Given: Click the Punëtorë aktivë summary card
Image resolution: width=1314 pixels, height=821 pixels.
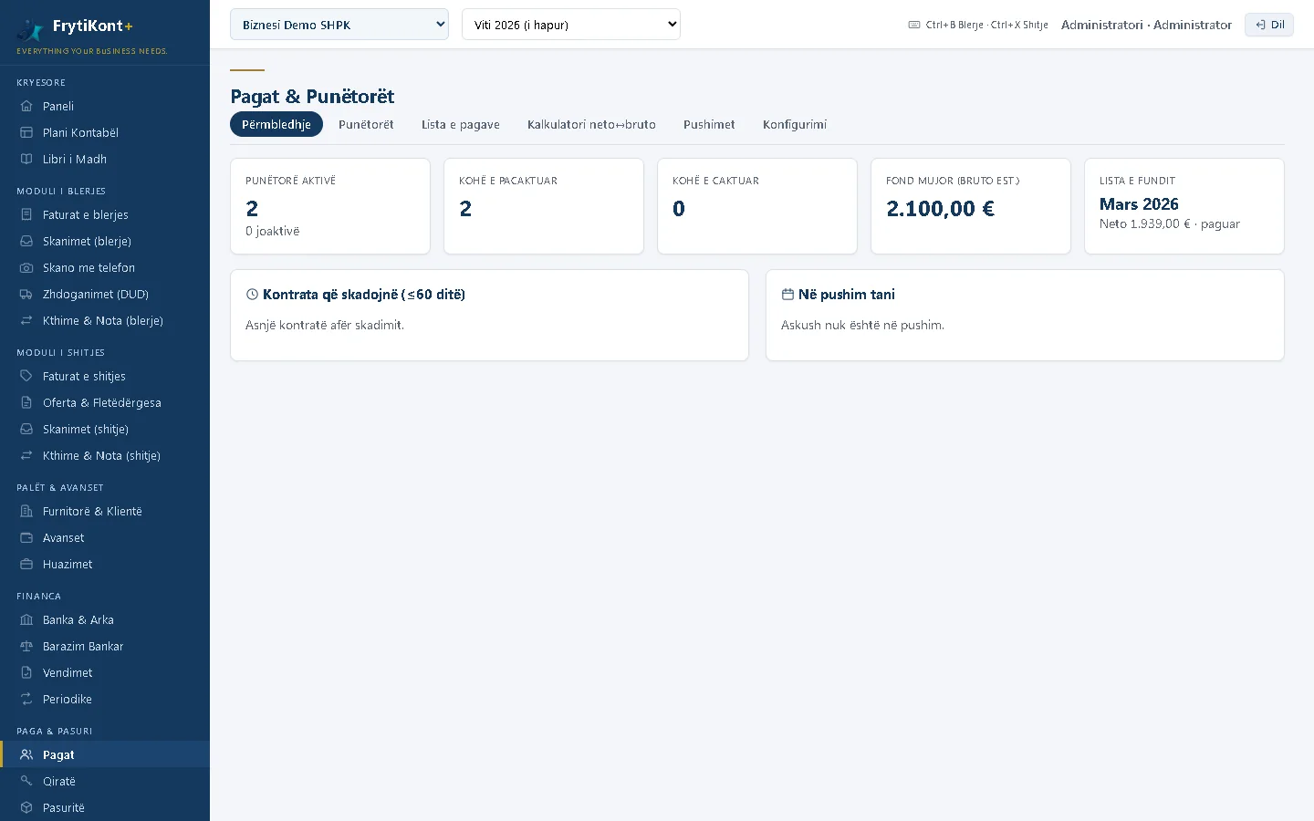Looking at the screenshot, I should coord(330,206).
